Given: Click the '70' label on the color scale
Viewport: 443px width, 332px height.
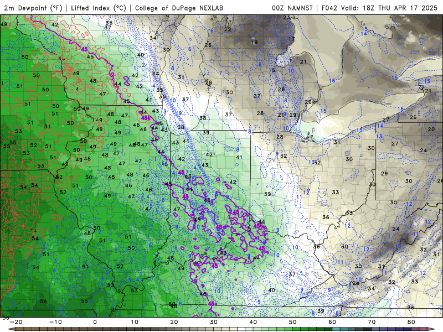Looking at the screenshot, I should pyautogui.click(x=372, y=322).
